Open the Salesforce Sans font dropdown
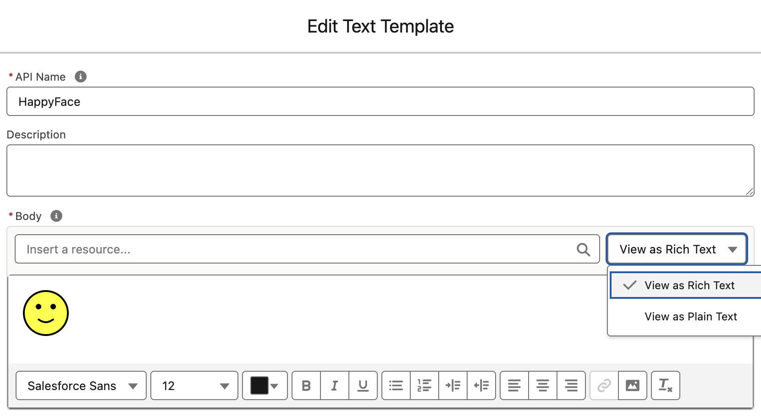This screenshot has height=418, width=761. click(x=81, y=385)
